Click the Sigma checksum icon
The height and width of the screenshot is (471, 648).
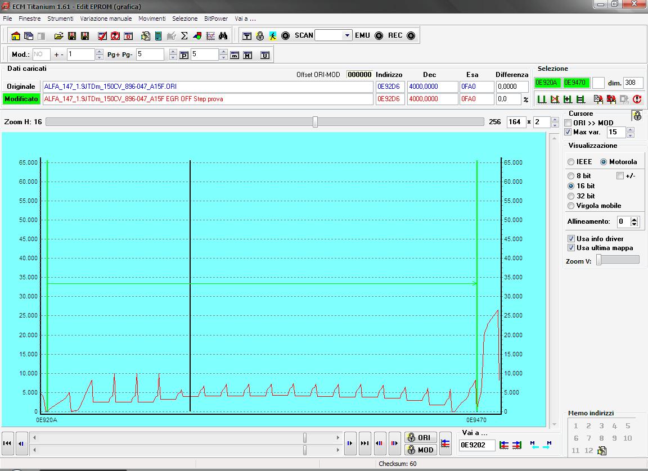(x=184, y=36)
